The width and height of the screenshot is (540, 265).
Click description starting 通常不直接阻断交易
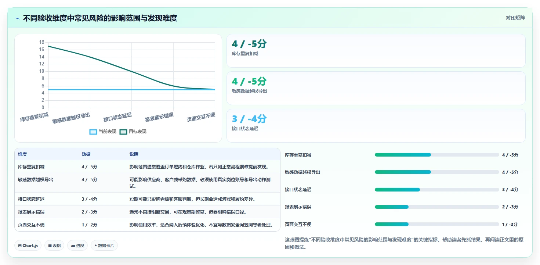[188, 212]
